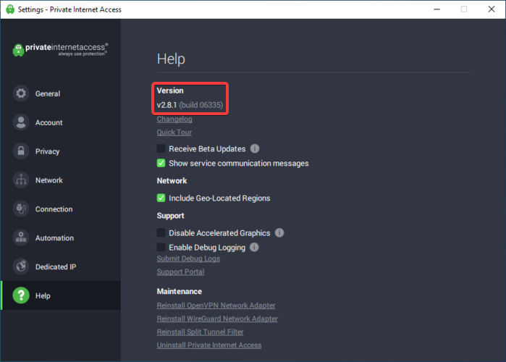The height and width of the screenshot is (362, 506).
Task: Uncheck Include Geo-Located Regions
Action: click(x=161, y=198)
